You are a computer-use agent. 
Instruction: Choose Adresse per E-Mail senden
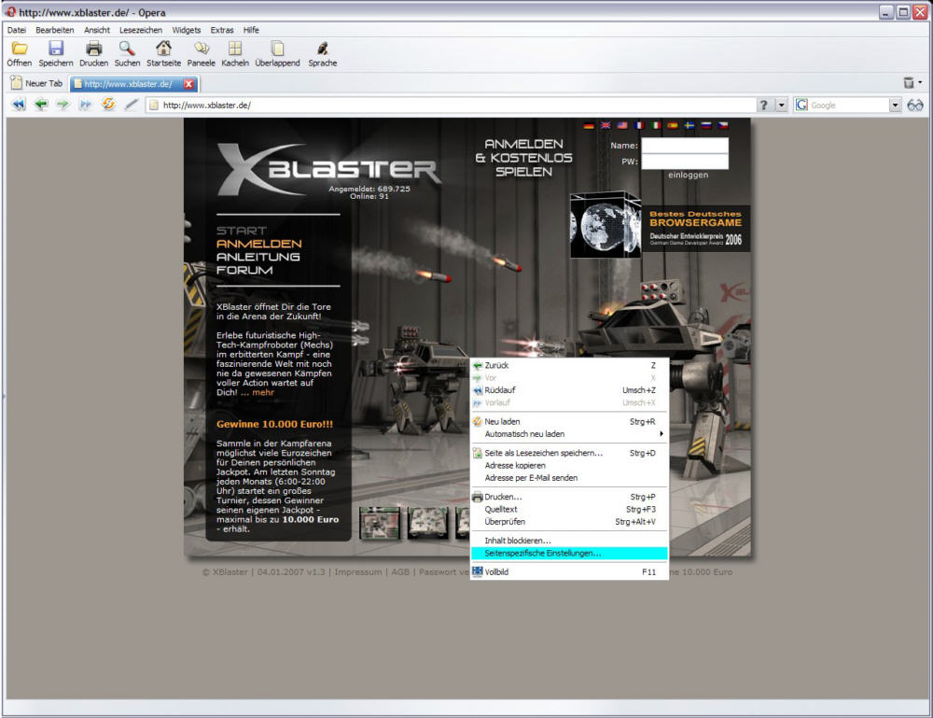(x=569, y=478)
